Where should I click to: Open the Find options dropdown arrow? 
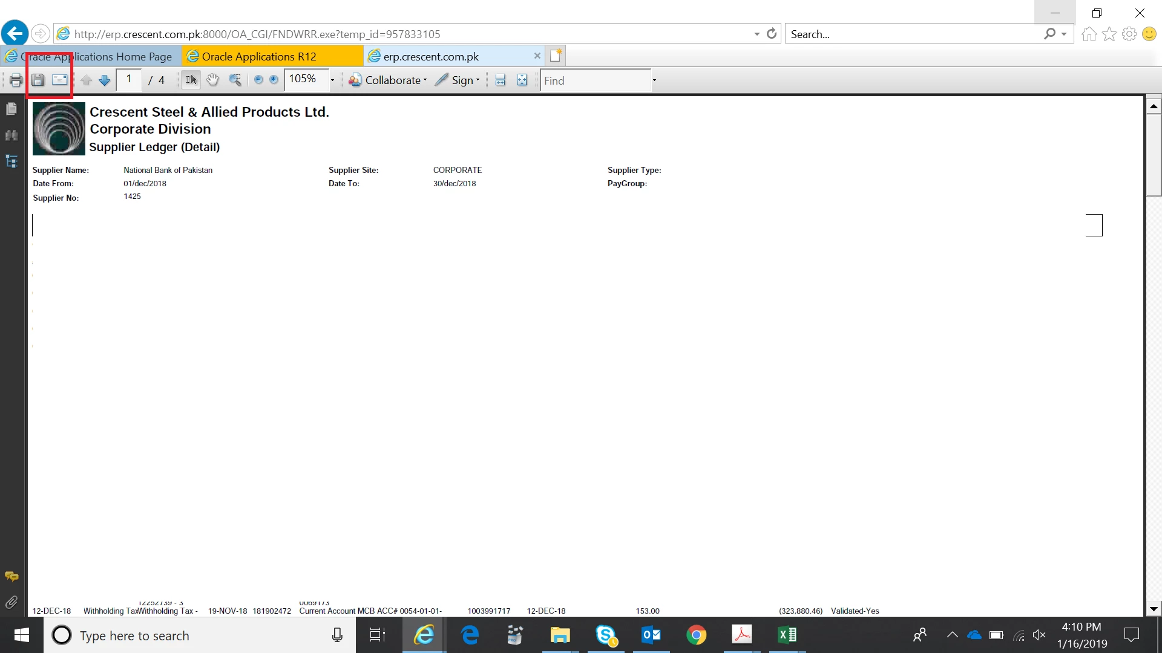click(x=654, y=80)
